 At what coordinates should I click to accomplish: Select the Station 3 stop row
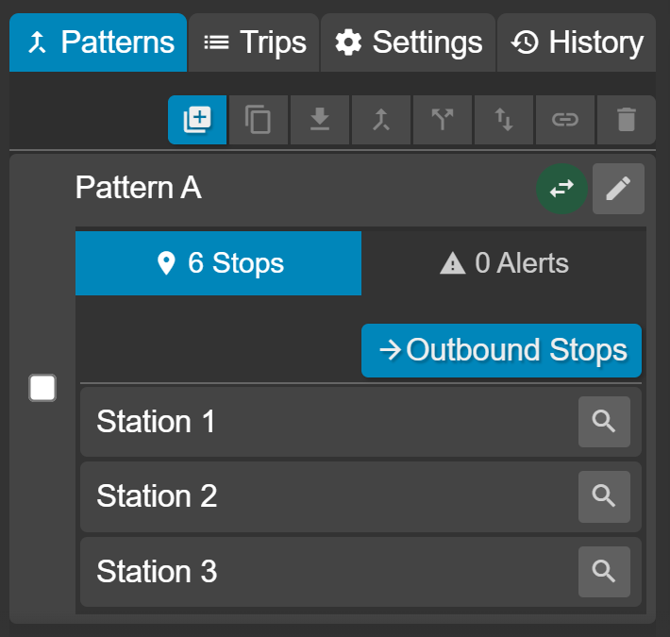tap(360, 572)
